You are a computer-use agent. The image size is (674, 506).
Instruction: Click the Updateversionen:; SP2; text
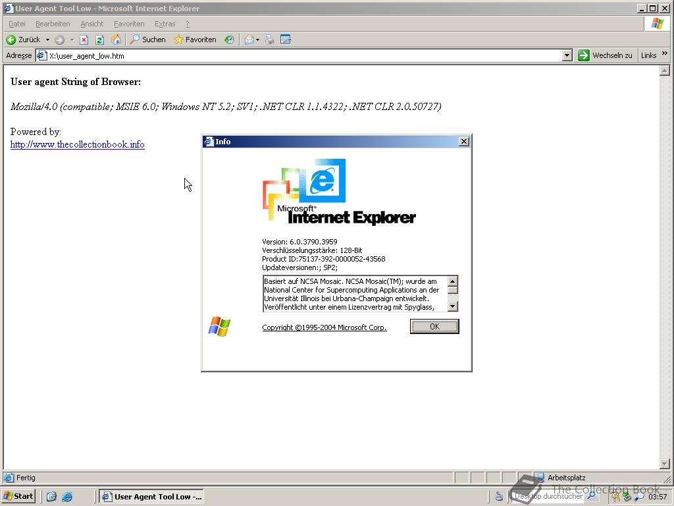(299, 267)
